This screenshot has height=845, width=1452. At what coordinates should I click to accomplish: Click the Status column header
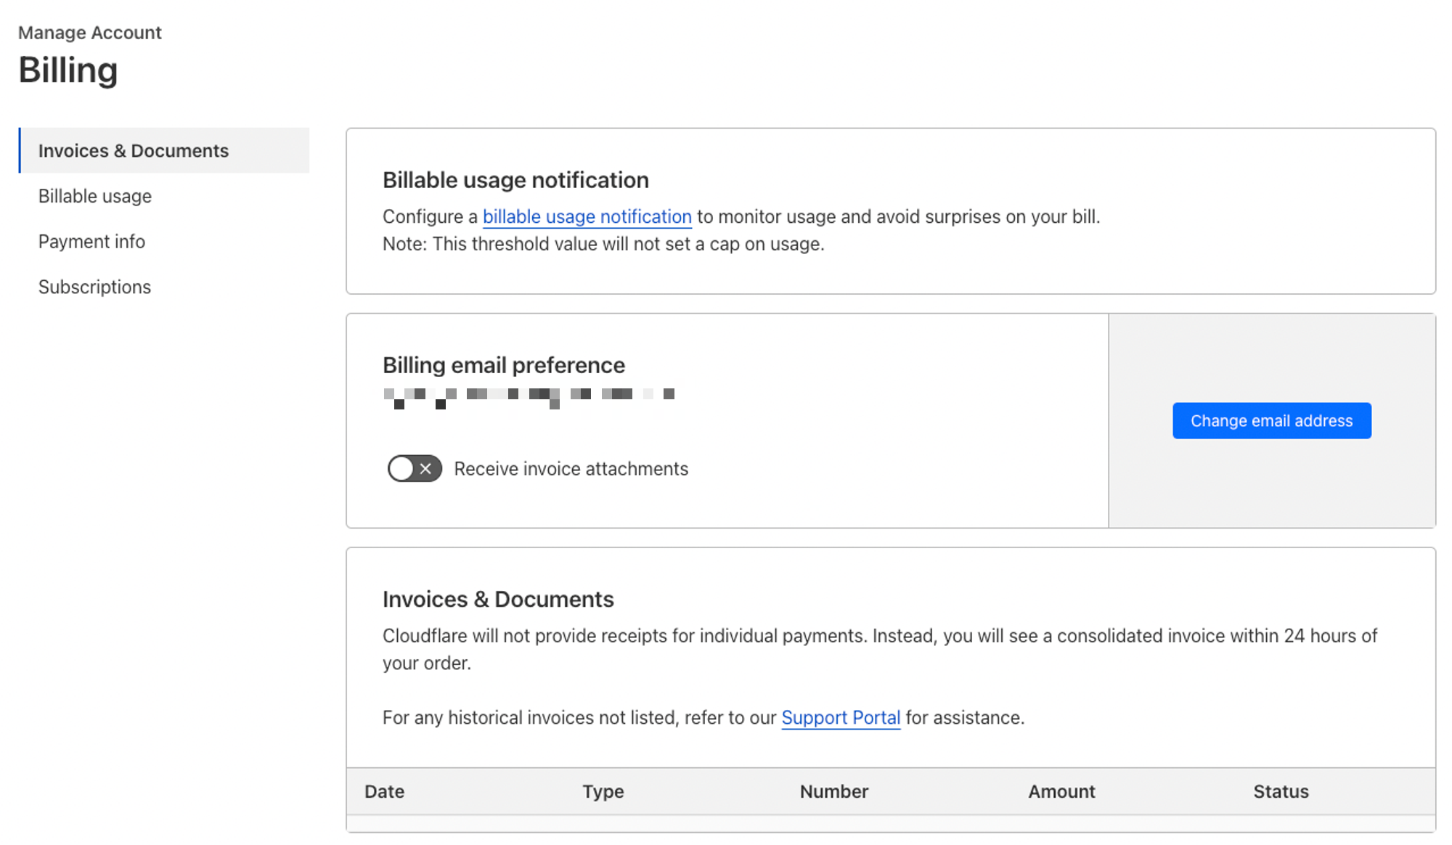tap(1281, 791)
